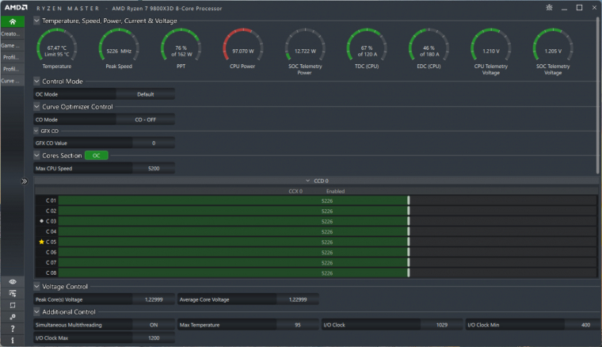Click the PPT gauge
This screenshot has height=347, width=602.
point(181,48)
